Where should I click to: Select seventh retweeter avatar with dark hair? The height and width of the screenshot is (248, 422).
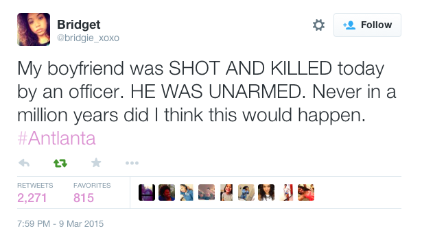(x=266, y=193)
